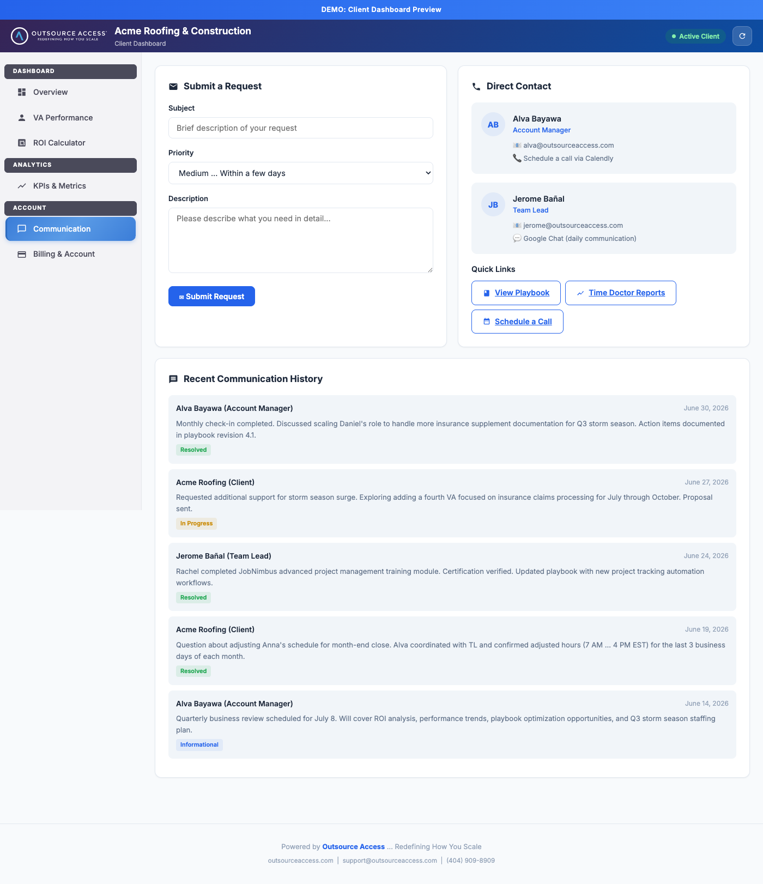Click the DEMO: Client Dashboard Preview banner text
The height and width of the screenshot is (884, 763).
[x=381, y=10]
